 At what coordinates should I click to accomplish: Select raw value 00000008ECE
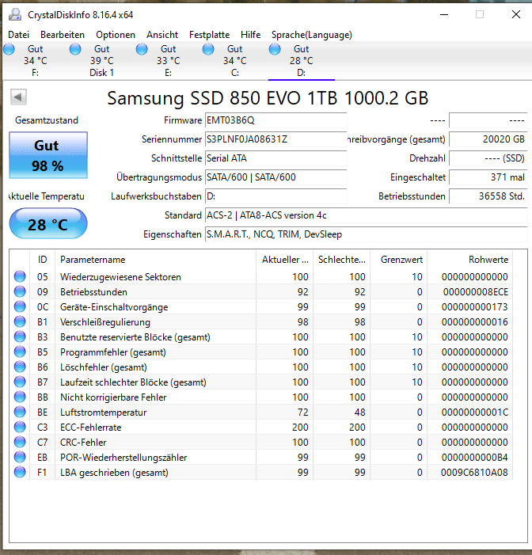click(475, 291)
